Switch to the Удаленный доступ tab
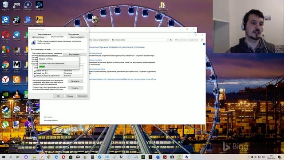284x160 pixels. [77, 37]
